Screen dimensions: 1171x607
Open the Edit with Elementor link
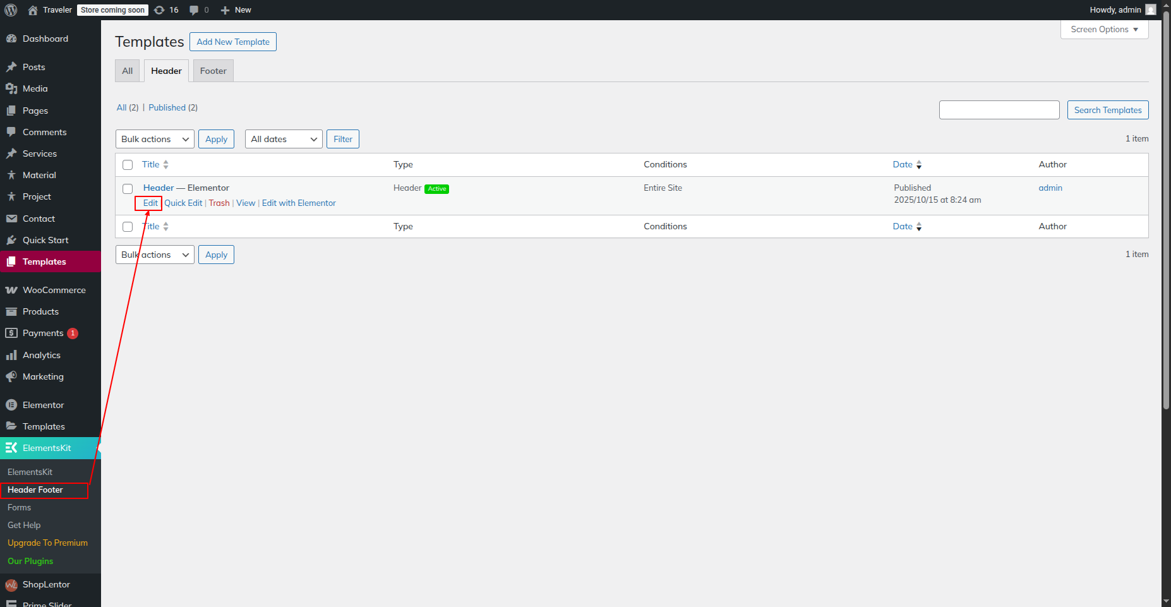pyautogui.click(x=299, y=203)
